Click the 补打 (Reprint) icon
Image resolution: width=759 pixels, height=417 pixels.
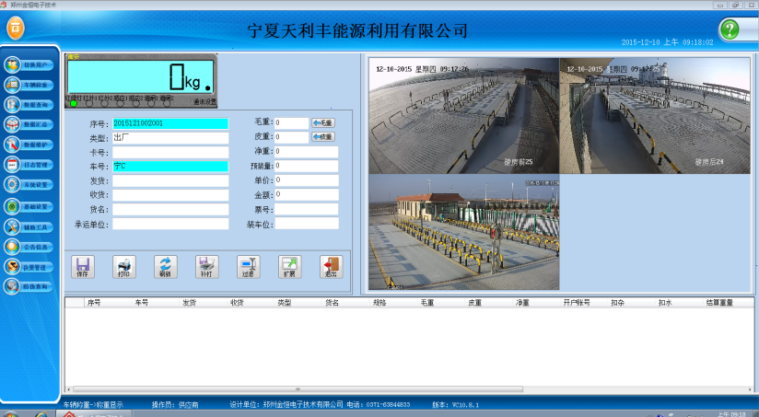[206, 266]
